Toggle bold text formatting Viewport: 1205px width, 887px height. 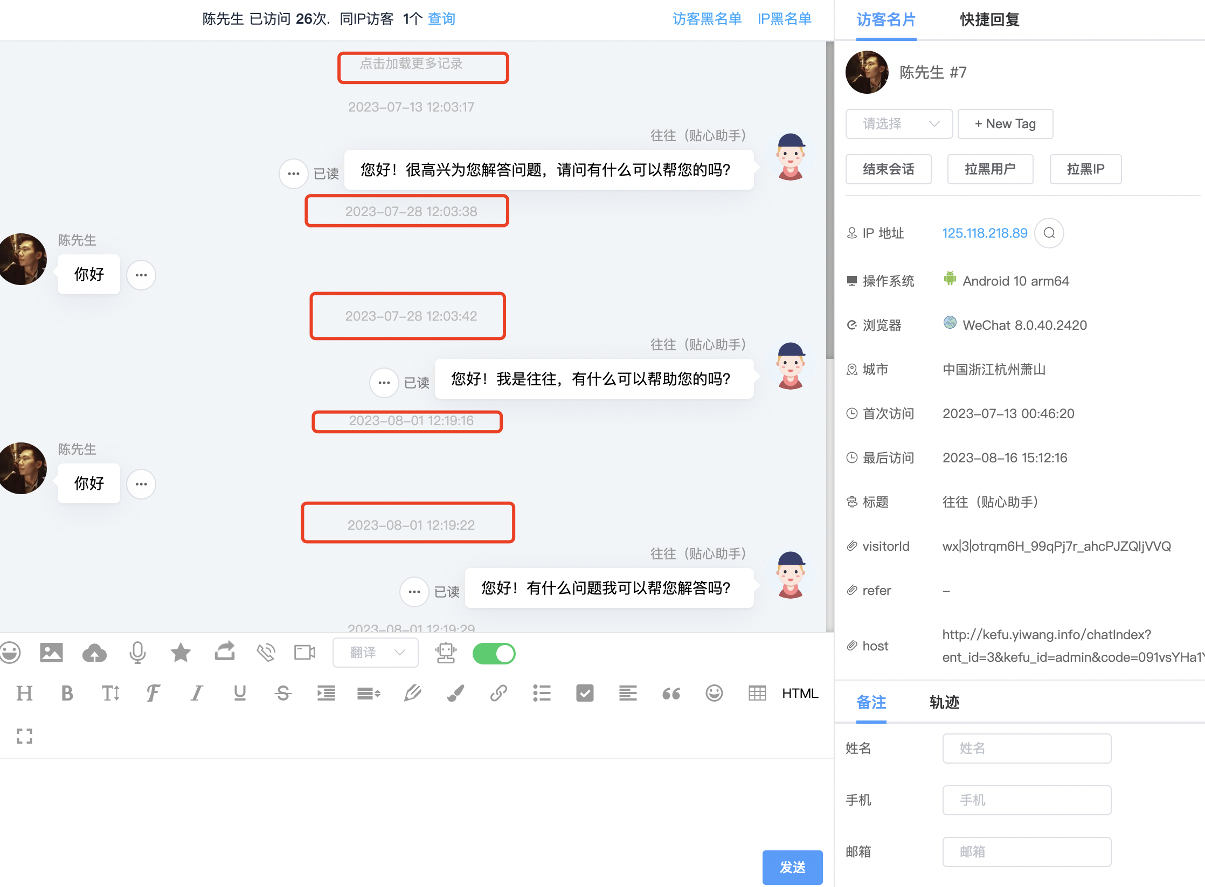(x=67, y=693)
